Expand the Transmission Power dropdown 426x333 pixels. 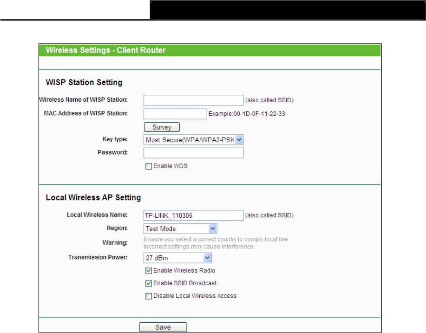tap(177, 258)
